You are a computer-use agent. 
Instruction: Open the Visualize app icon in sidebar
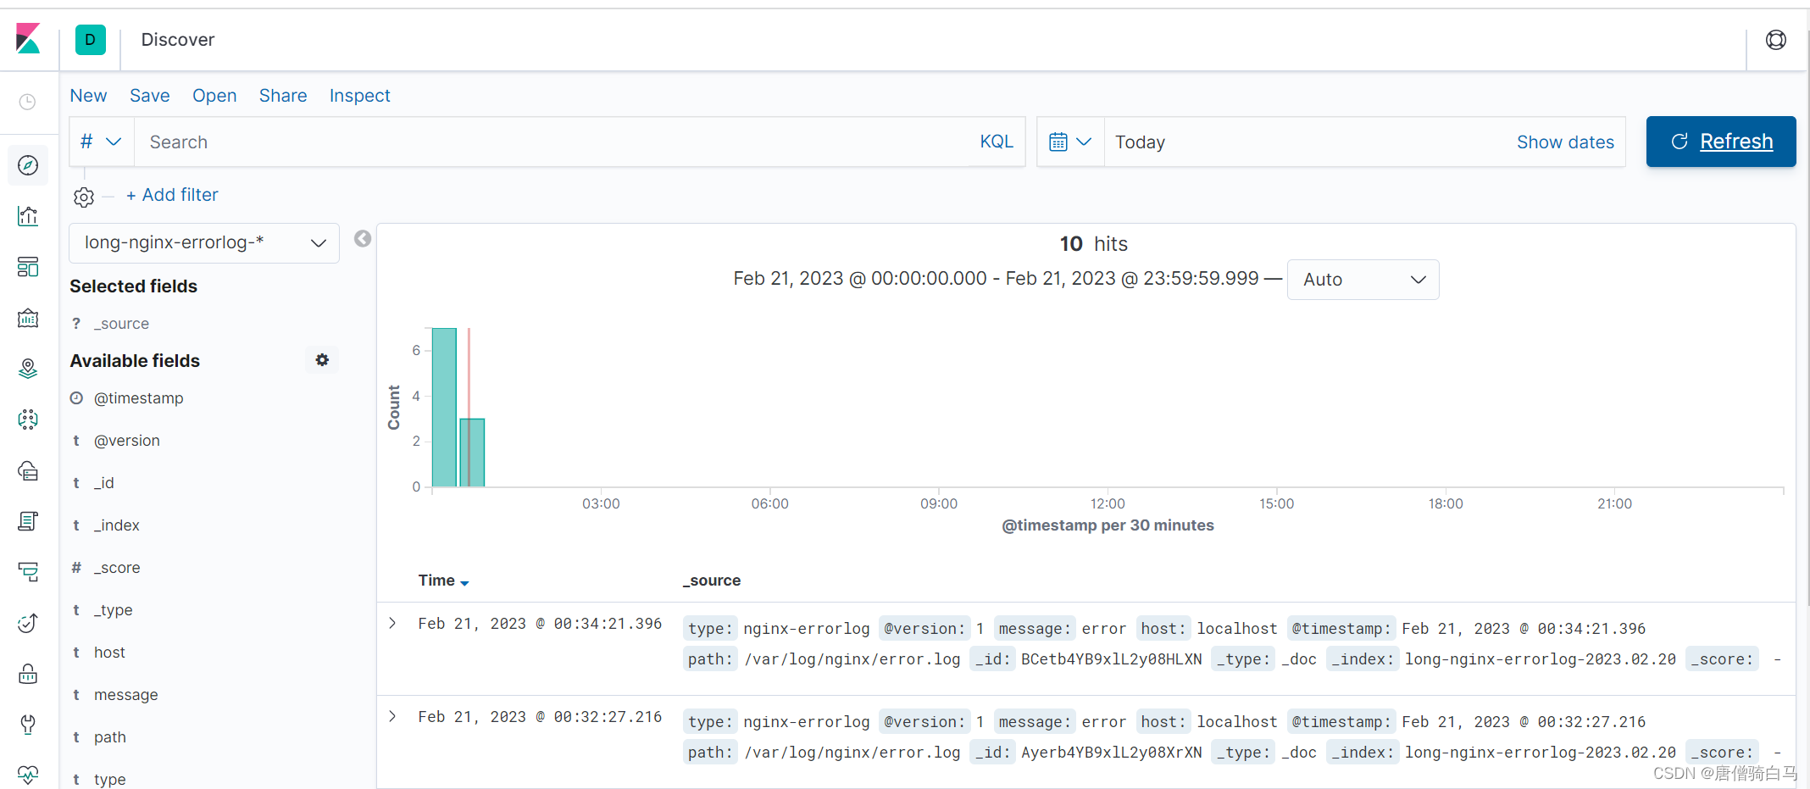tap(28, 216)
